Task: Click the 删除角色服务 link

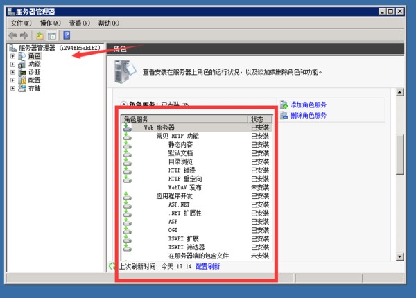Action: point(308,115)
